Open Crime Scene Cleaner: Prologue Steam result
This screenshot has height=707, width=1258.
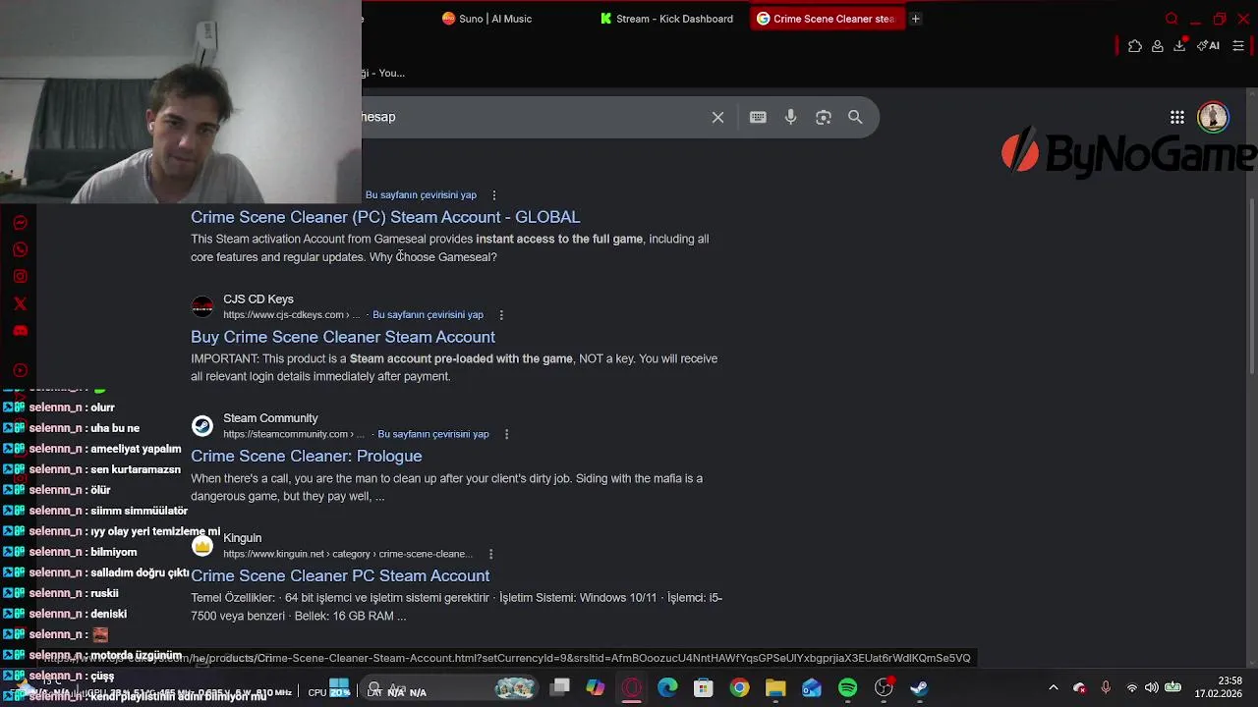coord(307,456)
